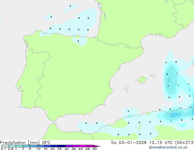Viewport: 194px width, 150px height.
Task: Click the '(06+273)' forecast run text
Action: (x=185, y=143)
